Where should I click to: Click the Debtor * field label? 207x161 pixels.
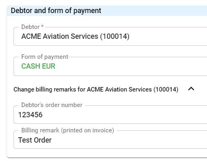pos(32,27)
